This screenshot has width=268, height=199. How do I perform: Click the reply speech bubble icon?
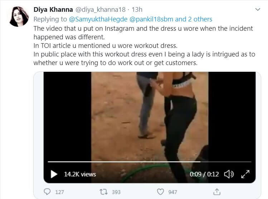pyautogui.click(x=47, y=192)
